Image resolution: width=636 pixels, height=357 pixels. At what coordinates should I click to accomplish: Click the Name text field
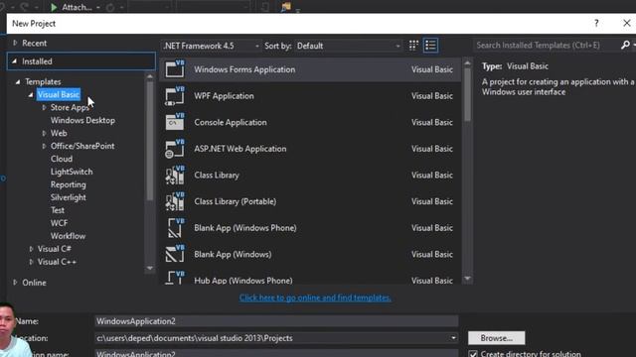276,321
